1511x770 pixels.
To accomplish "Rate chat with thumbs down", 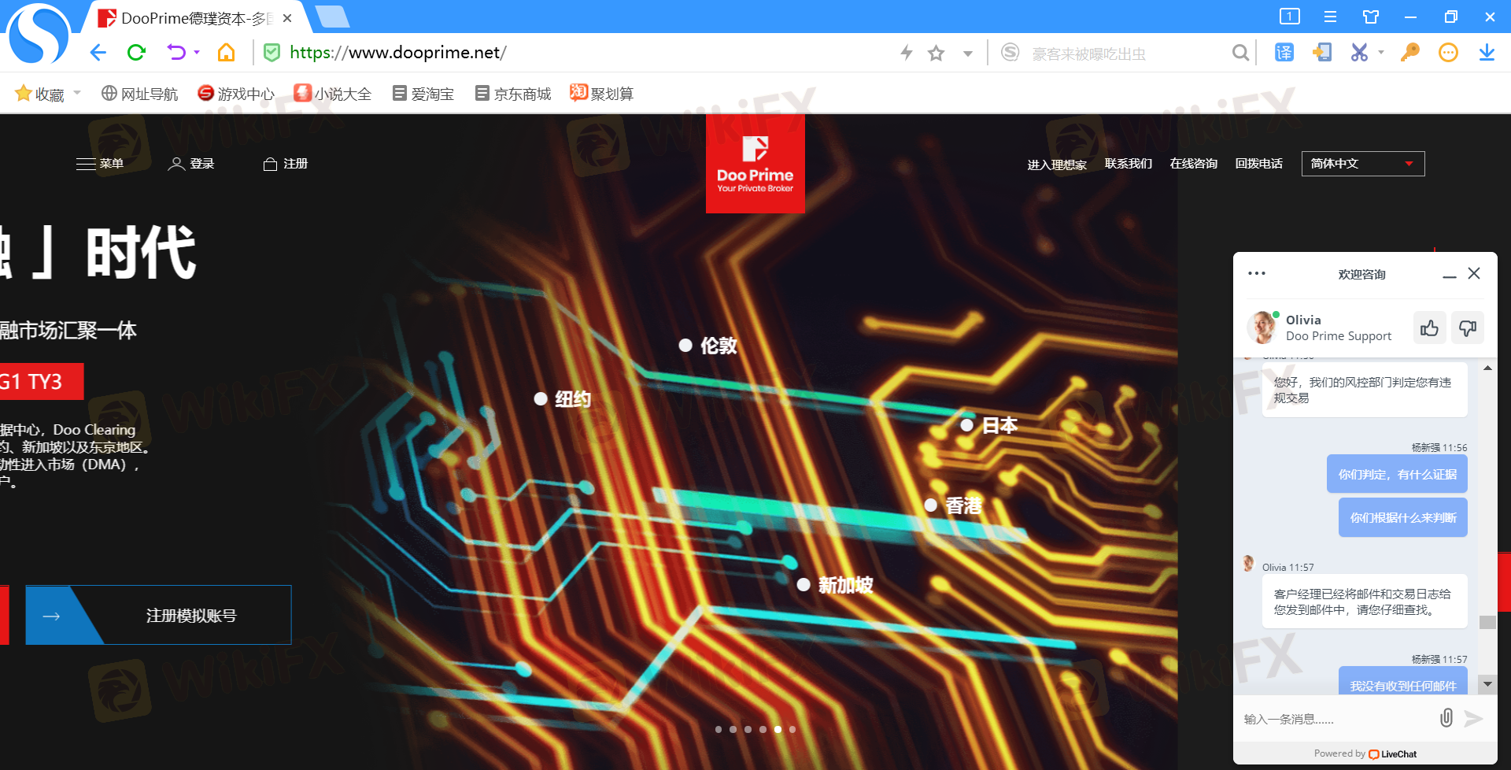I will point(1467,328).
